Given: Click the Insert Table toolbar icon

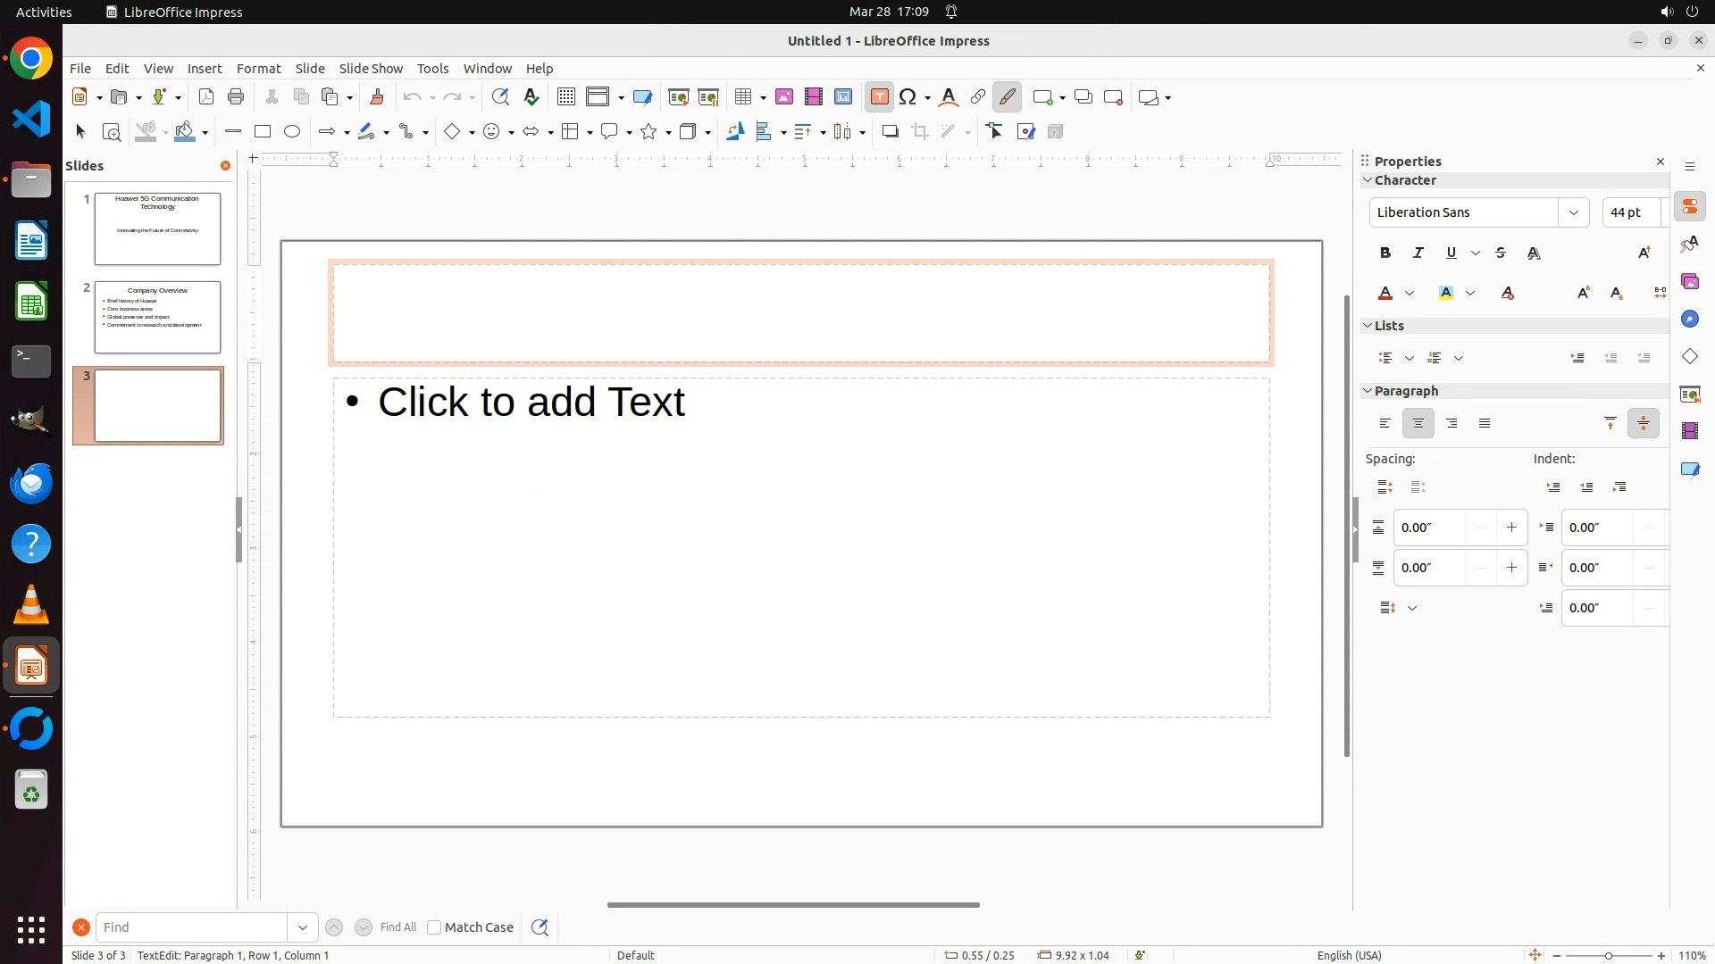Looking at the screenshot, I should 742,97.
